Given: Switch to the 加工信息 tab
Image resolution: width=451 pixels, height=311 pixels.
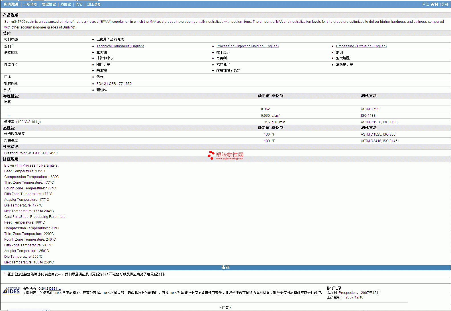Looking at the screenshot, I should point(94,4).
